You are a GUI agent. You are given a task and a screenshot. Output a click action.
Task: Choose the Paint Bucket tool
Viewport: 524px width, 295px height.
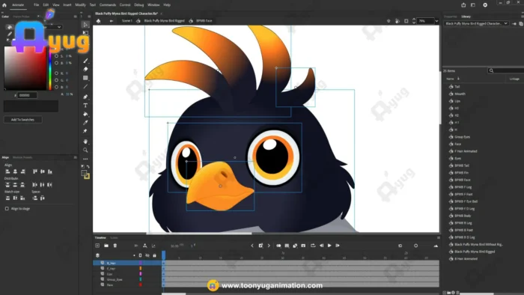click(85, 114)
